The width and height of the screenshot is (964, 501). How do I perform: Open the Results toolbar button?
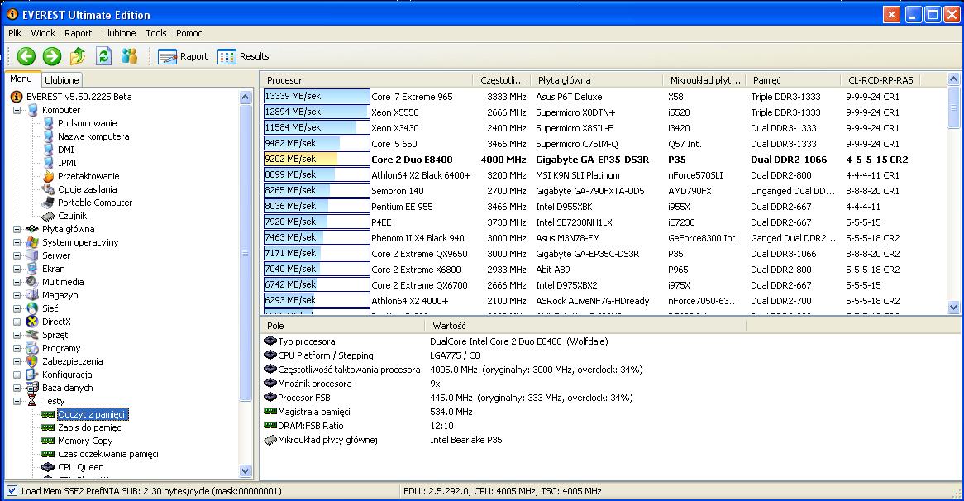pos(243,56)
